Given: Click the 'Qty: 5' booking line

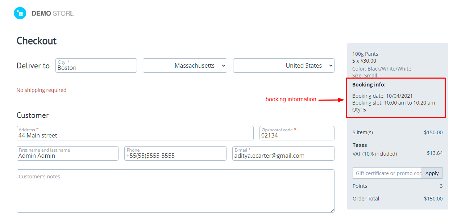Looking at the screenshot, I should tap(359, 110).
